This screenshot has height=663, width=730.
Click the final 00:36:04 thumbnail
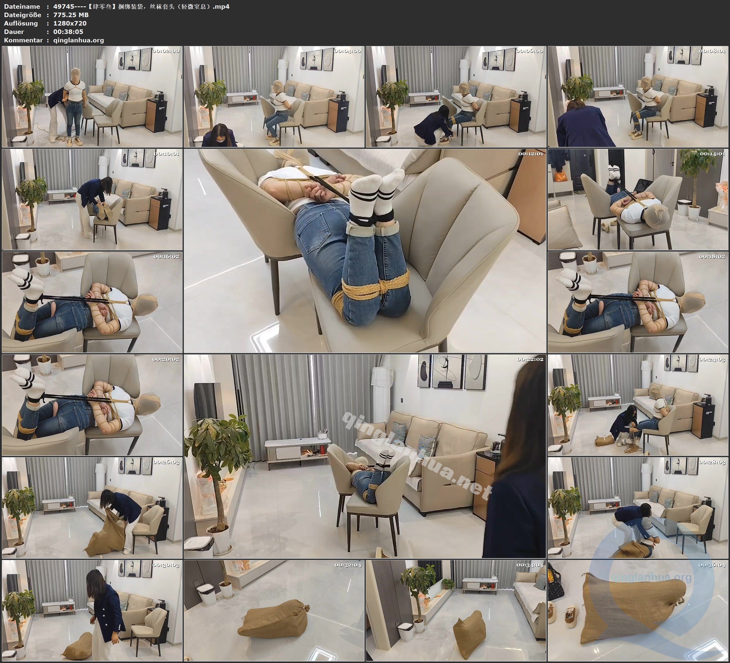[638, 610]
